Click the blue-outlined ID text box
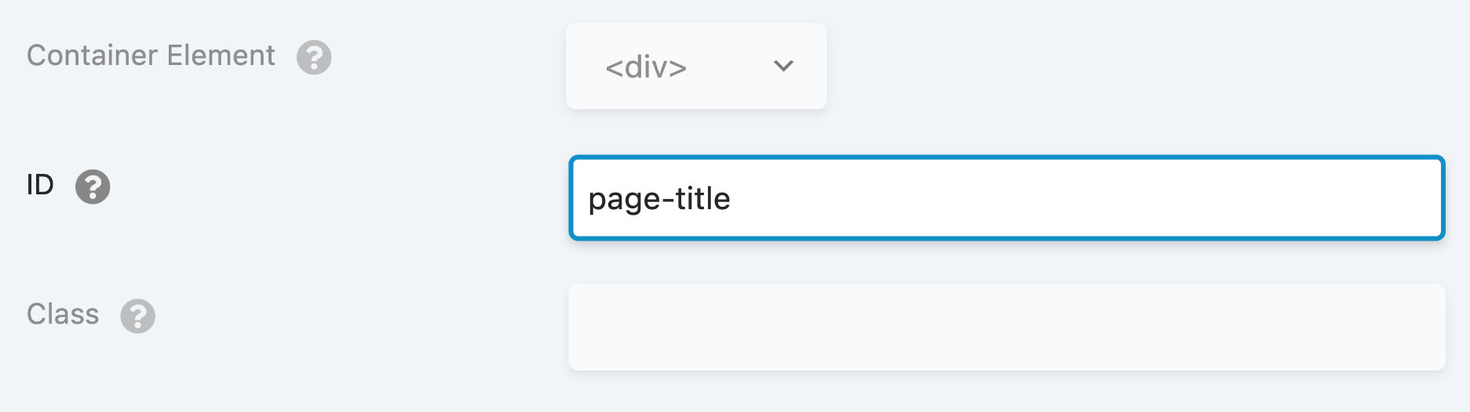This screenshot has height=412, width=1470. coord(1006,198)
